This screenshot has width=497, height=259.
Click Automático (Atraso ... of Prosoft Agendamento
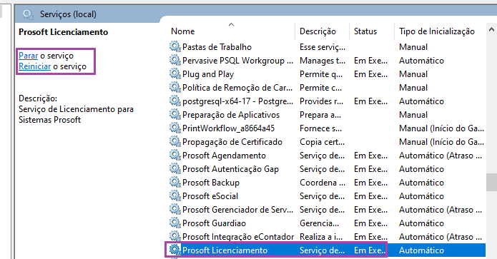(441, 156)
